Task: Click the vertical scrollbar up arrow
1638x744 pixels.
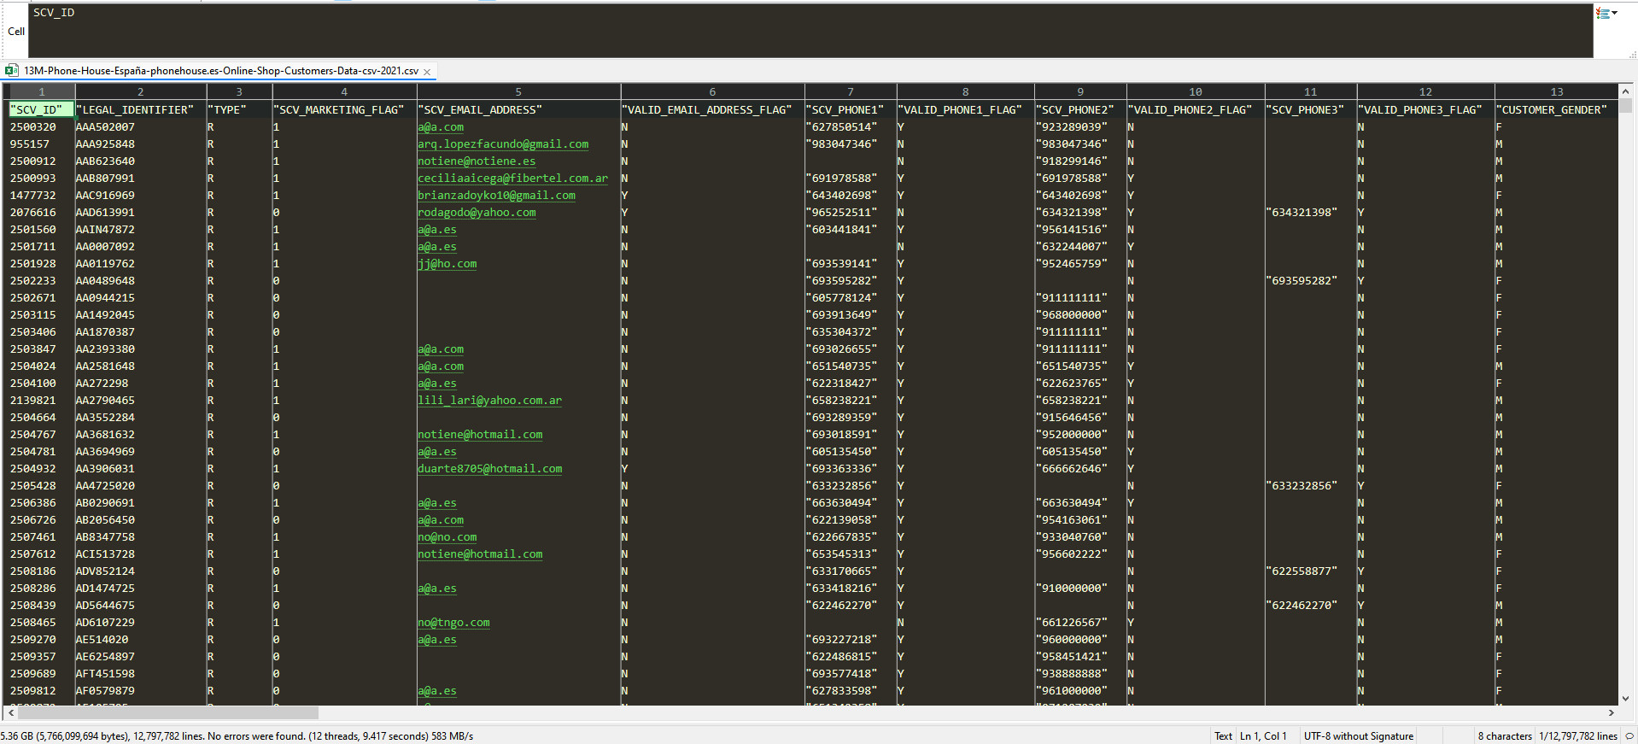Action: click(1625, 91)
